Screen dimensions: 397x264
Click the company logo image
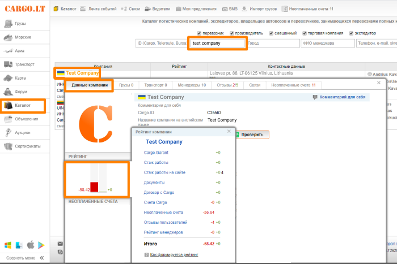[96, 123]
